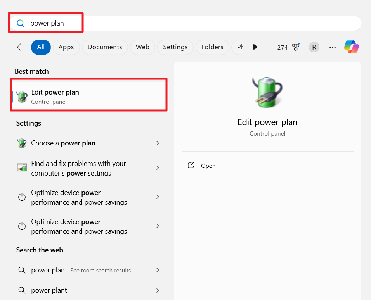The height and width of the screenshot is (300, 371).
Task: Open the Copilot icon
Action: [351, 47]
